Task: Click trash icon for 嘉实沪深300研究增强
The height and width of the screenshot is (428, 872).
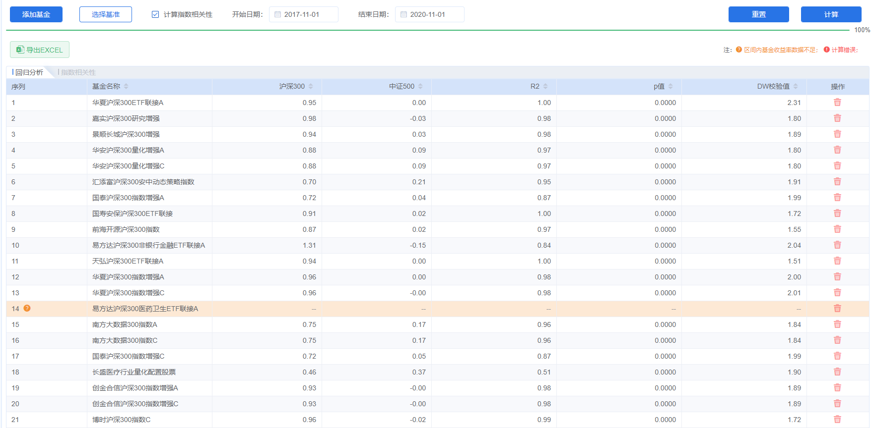Action: coord(837,118)
